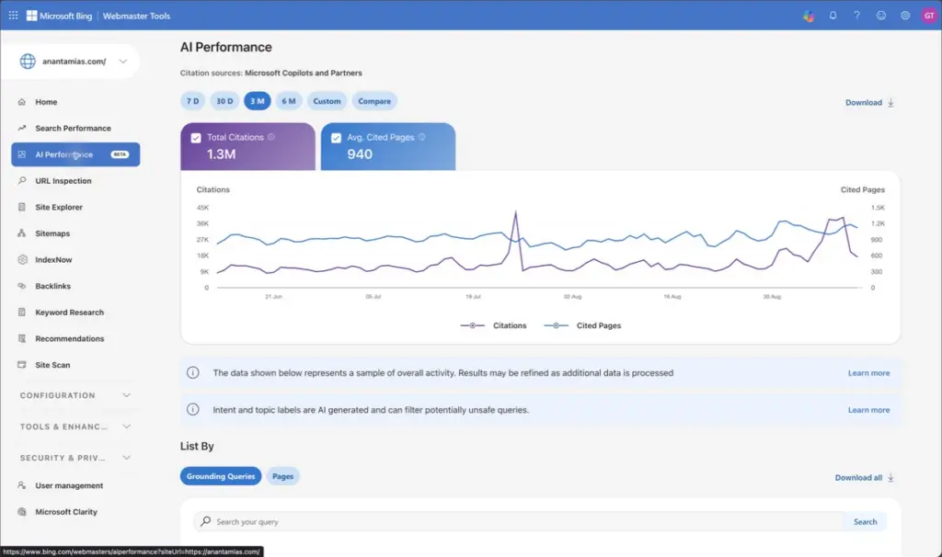Click the IndexNow gear icon
Viewport: 942px width, 557px height.
click(22, 259)
